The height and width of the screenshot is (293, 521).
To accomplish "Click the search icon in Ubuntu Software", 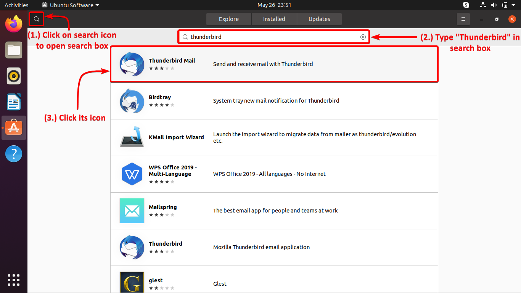I will (36, 19).
